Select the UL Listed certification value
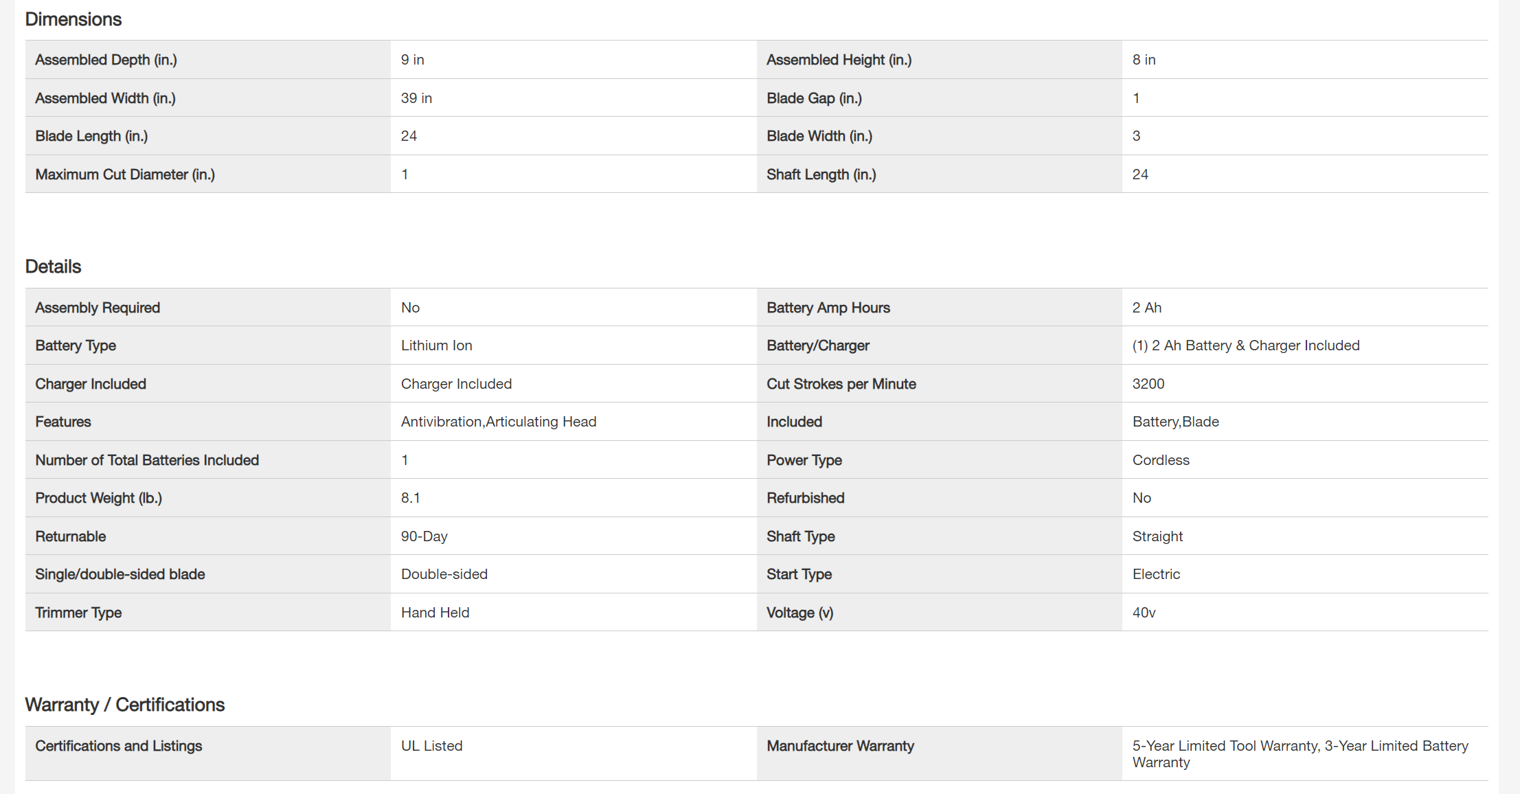Screen dimensions: 1520x794 431,746
